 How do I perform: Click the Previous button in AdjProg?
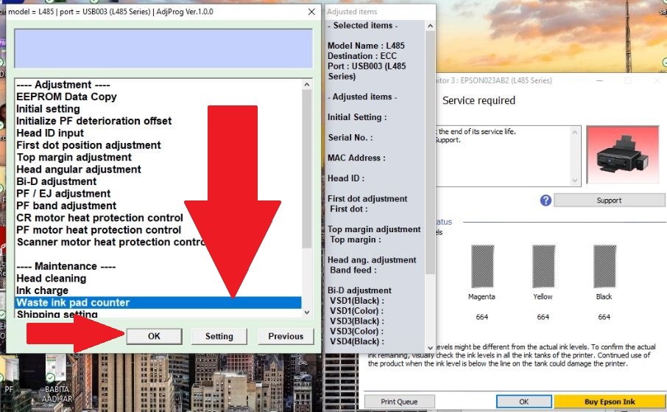pyautogui.click(x=286, y=336)
